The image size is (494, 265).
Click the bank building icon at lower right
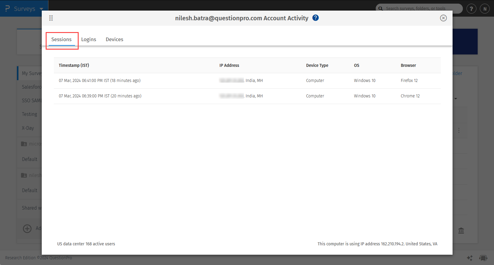(x=461, y=231)
